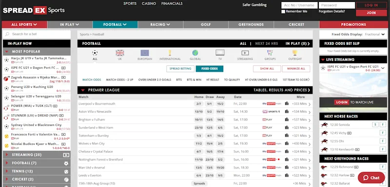This screenshot has width=390, height=187.
Task: Click the LOG IN button
Action: pos(371,5)
